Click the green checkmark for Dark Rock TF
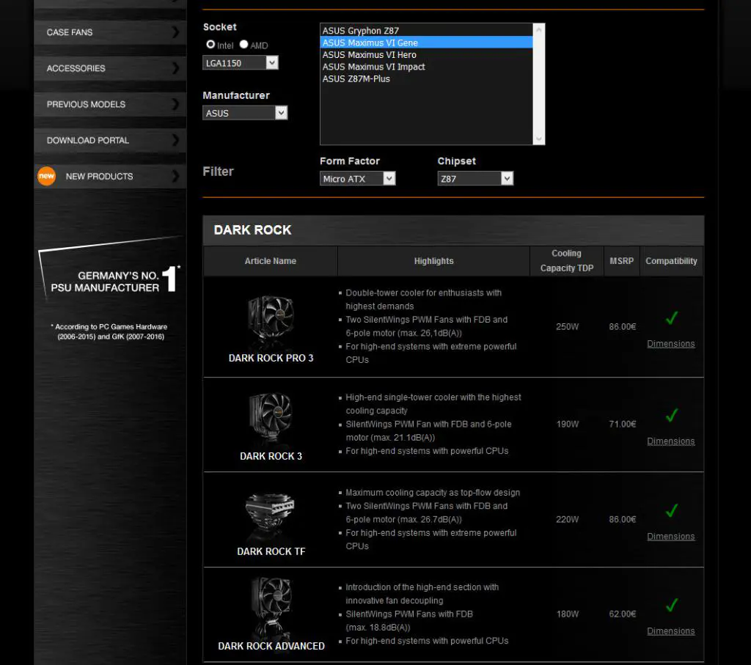Image resolution: width=751 pixels, height=665 pixels. pos(671,511)
